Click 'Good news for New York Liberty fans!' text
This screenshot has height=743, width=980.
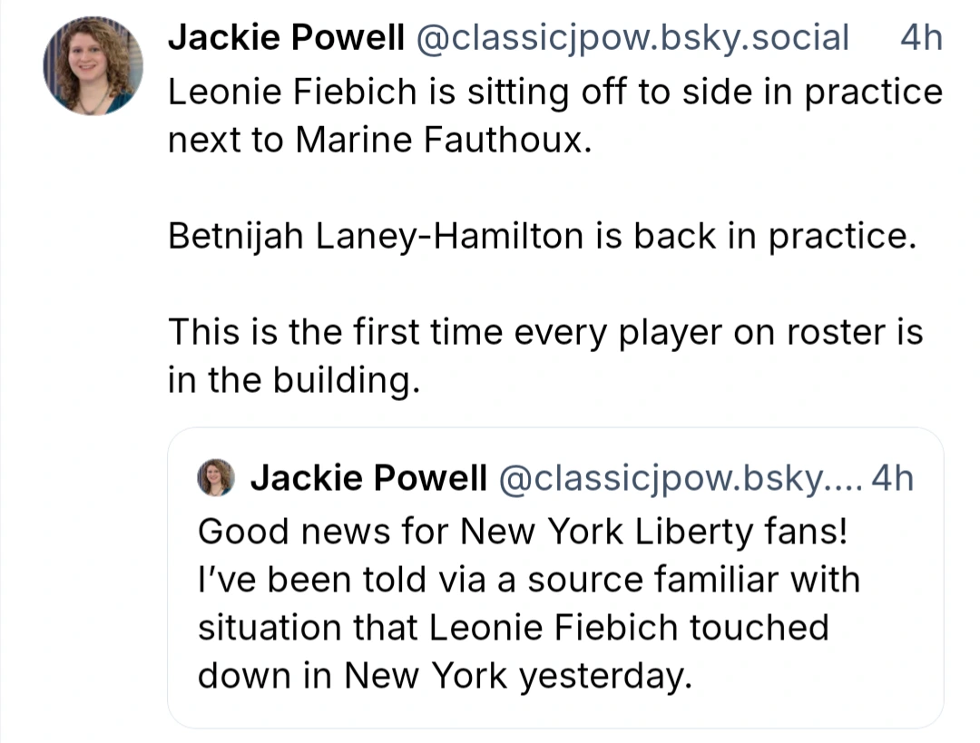pos(523,532)
